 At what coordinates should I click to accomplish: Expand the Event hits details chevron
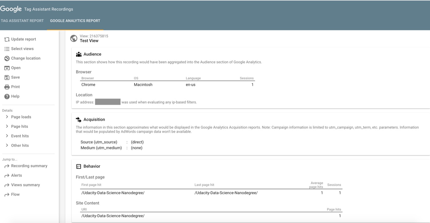tap(7, 136)
